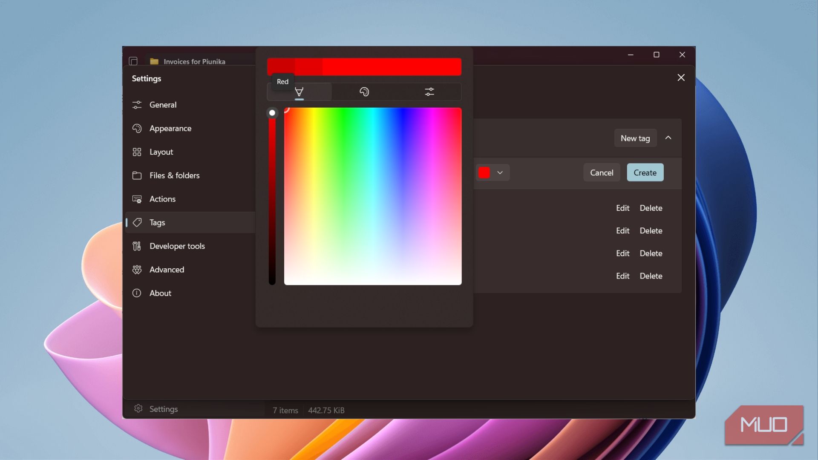Collapse the tags section chevron
Viewport: 818px width, 460px height.
668,138
